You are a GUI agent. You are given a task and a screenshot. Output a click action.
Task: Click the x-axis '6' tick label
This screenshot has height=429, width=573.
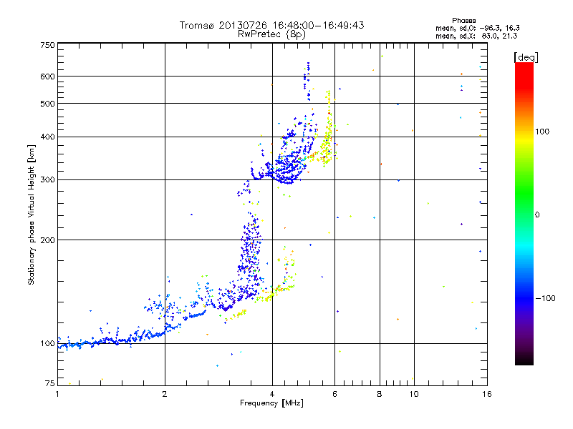click(334, 394)
